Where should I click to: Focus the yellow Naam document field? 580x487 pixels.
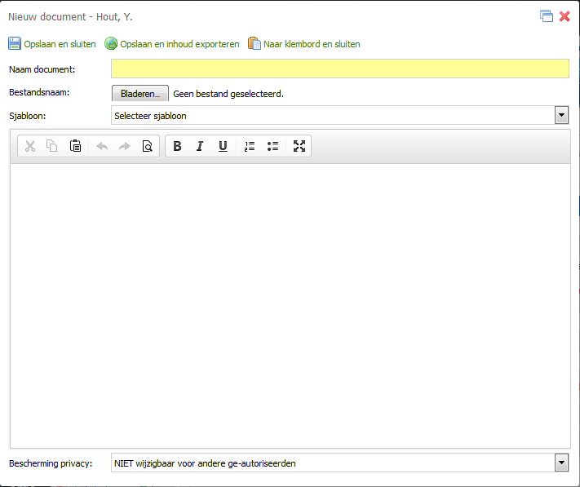[x=339, y=69]
